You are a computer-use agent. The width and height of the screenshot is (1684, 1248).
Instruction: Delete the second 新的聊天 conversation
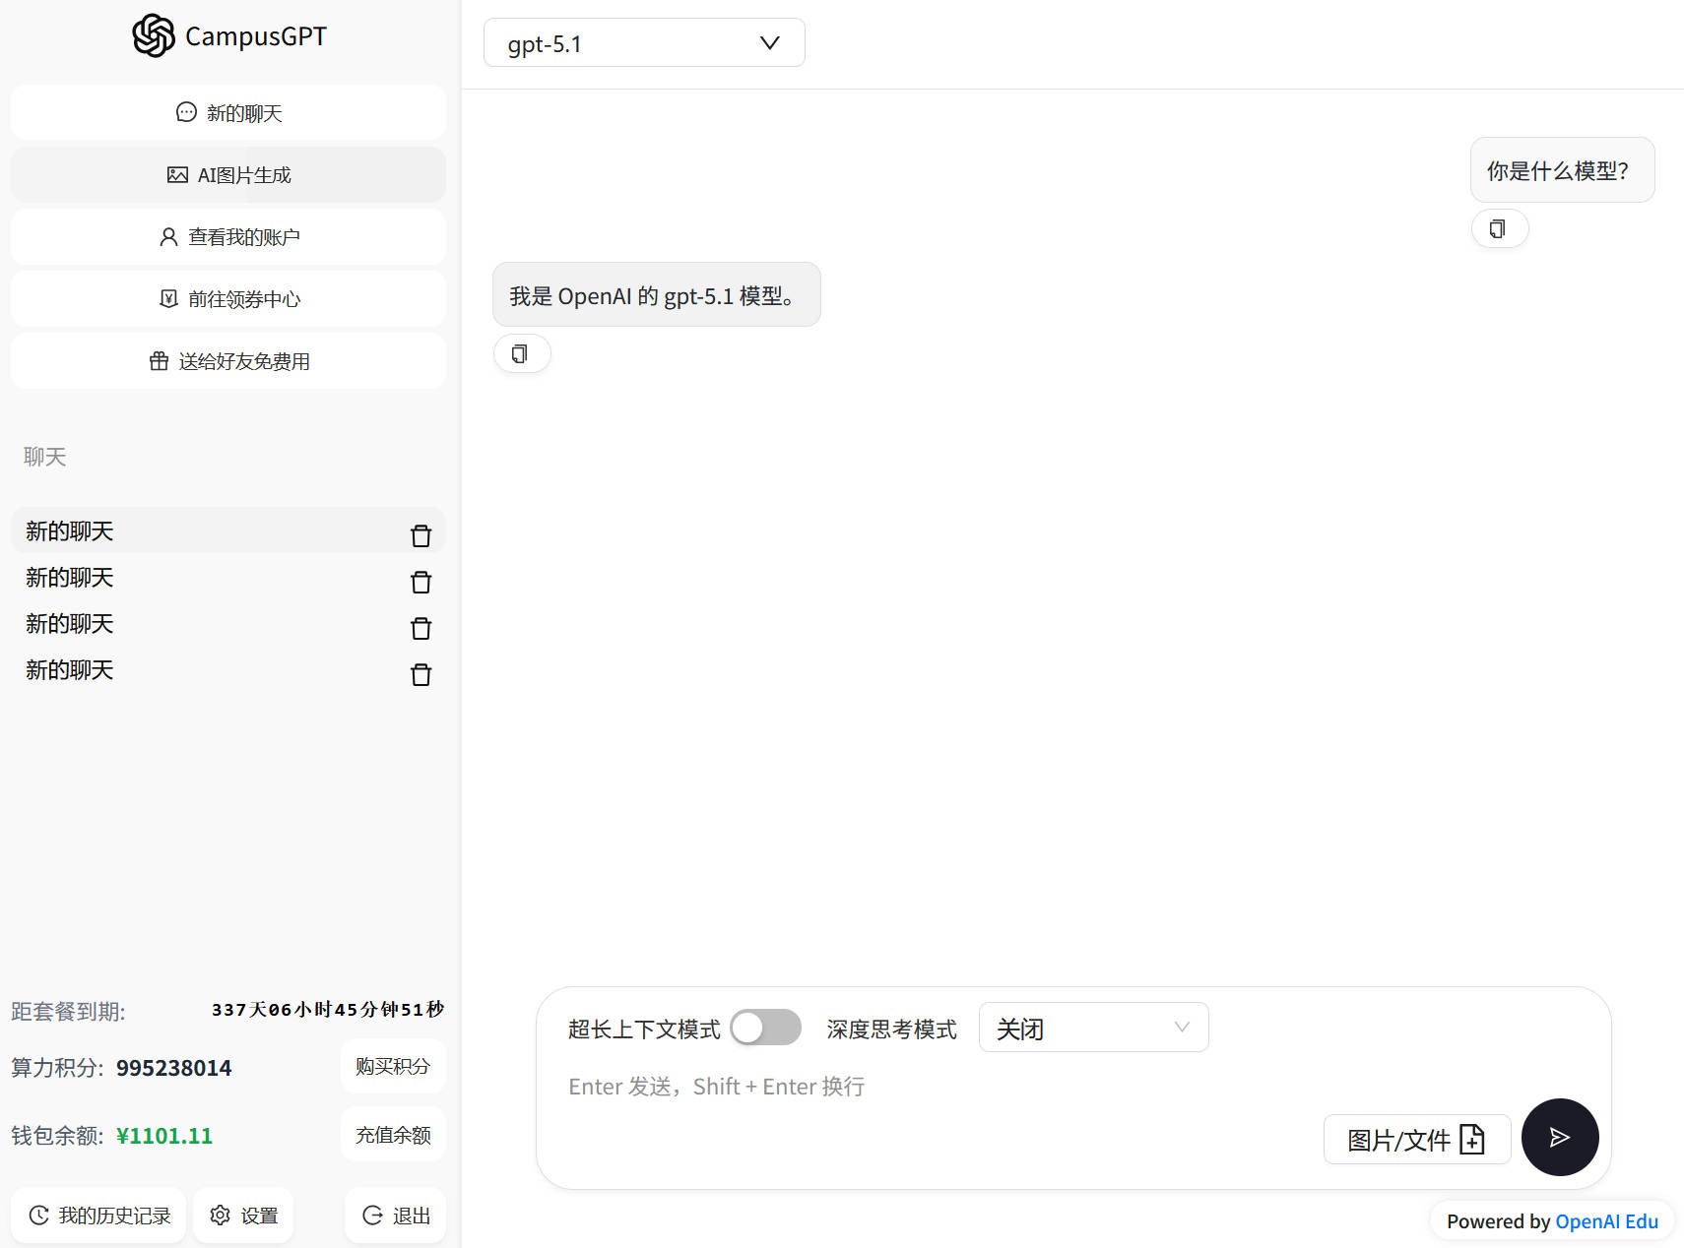tap(421, 582)
